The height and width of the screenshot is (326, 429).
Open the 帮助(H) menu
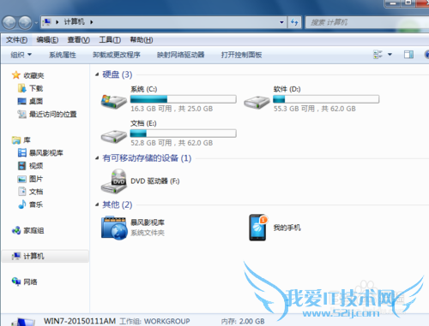tap(142, 39)
